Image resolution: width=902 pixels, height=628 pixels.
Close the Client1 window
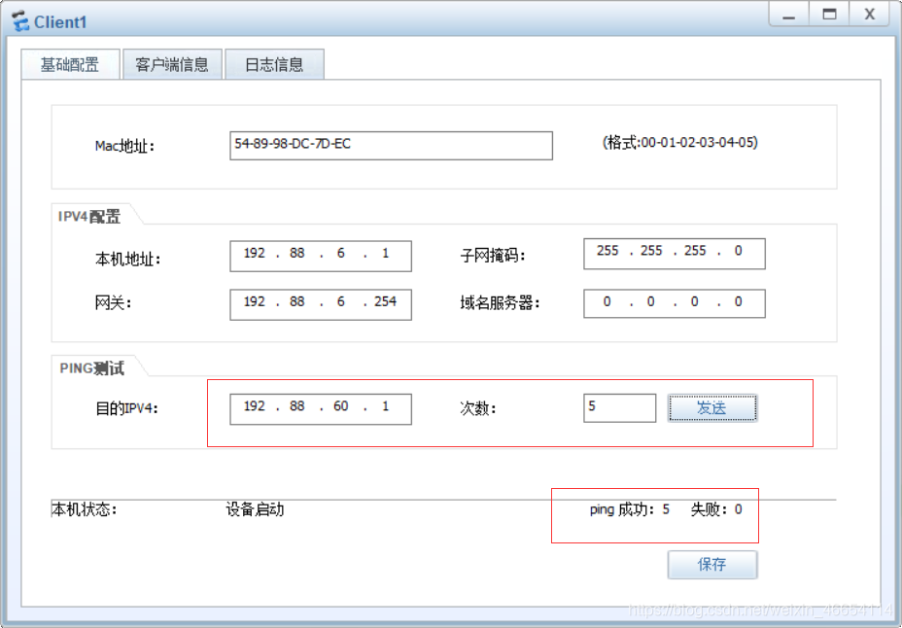pyautogui.click(x=870, y=15)
